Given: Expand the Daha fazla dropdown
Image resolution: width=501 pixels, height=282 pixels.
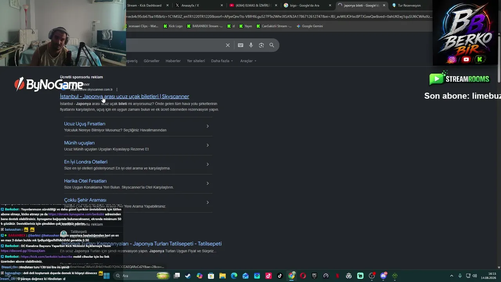Looking at the screenshot, I should coord(222,61).
